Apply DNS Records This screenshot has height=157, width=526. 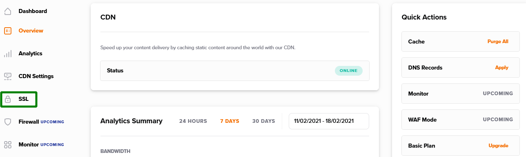tap(501, 68)
